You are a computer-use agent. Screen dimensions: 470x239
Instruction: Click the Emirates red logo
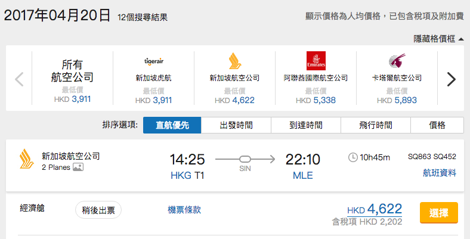point(316,61)
